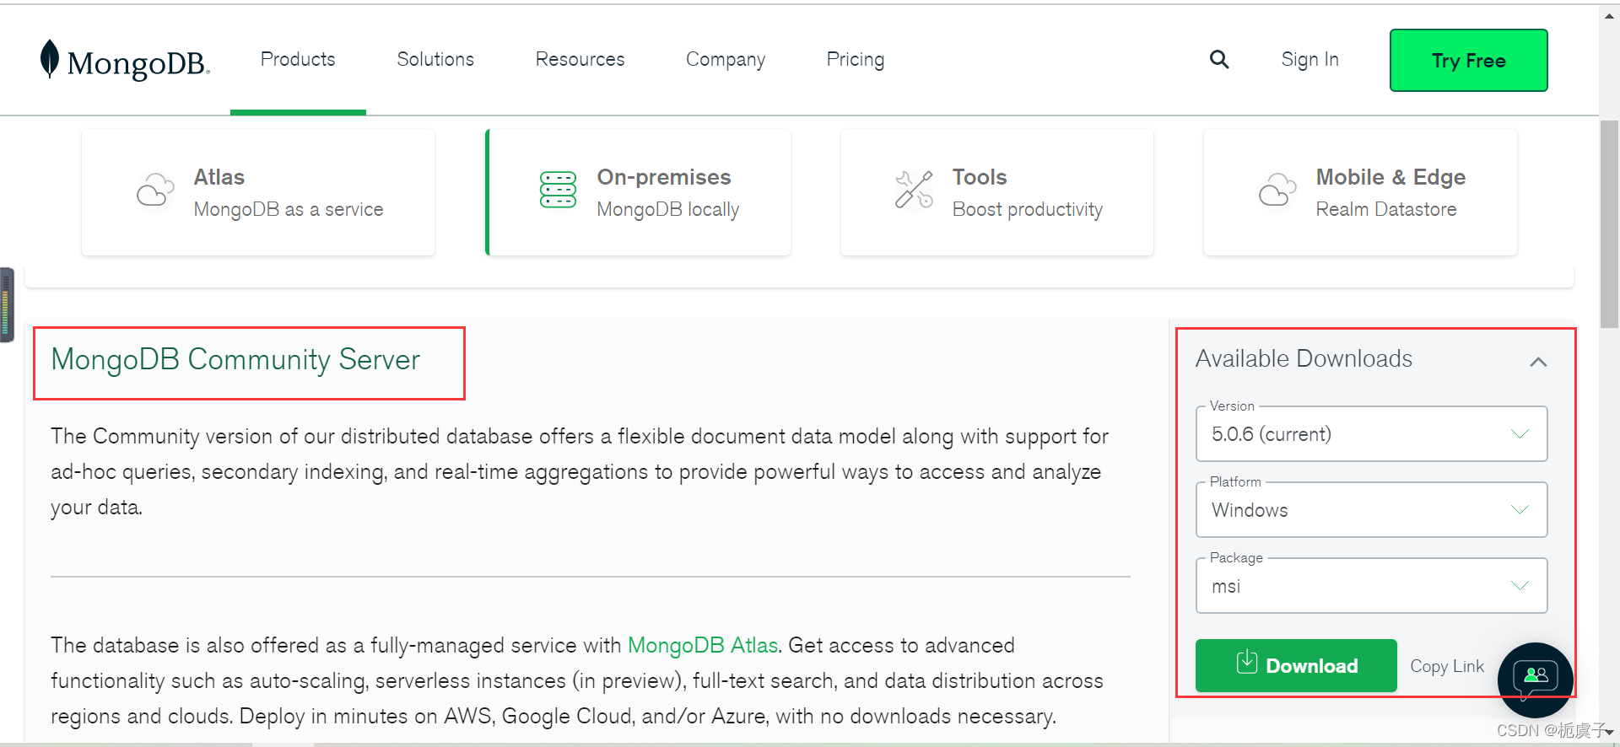Click the page vertical scrollbar thumb

tap(1609, 223)
